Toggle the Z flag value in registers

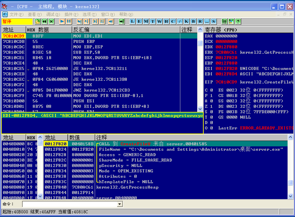tap(211, 106)
